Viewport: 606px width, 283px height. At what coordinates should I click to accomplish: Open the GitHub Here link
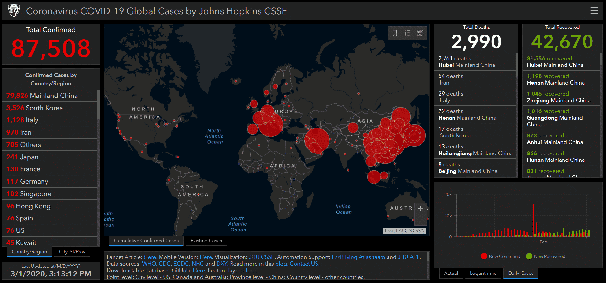199,270
